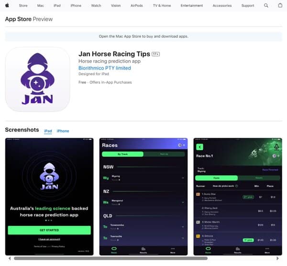The height and width of the screenshot is (266, 287).
Task: Select Form segment in Race No.1 screenshot
Action: click(217, 178)
